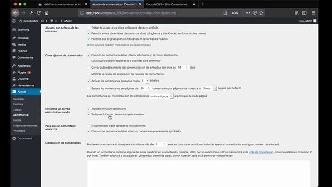The height and width of the screenshot is (187, 332).
Task: Open the Lectura settings submenu
Action: point(17,110)
